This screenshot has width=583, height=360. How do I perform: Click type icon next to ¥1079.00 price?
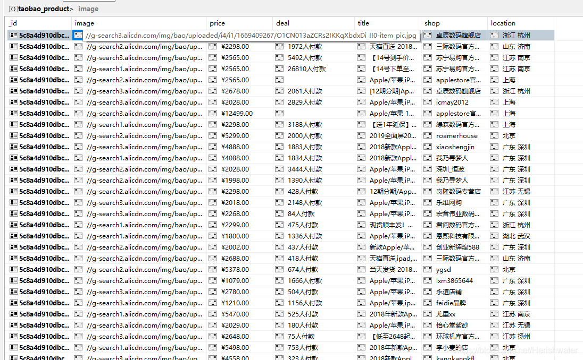[x=213, y=280]
